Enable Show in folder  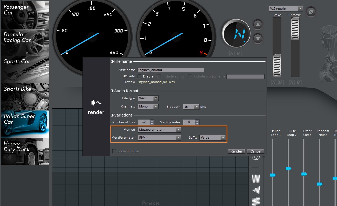(x=114, y=151)
